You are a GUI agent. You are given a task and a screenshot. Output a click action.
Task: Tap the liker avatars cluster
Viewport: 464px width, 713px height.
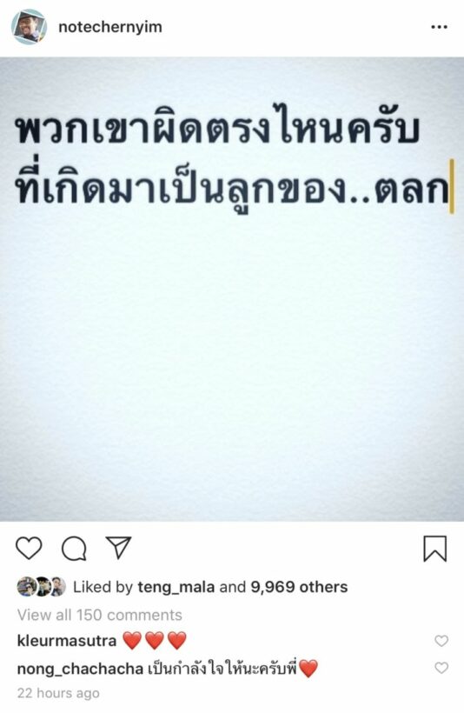point(42,587)
